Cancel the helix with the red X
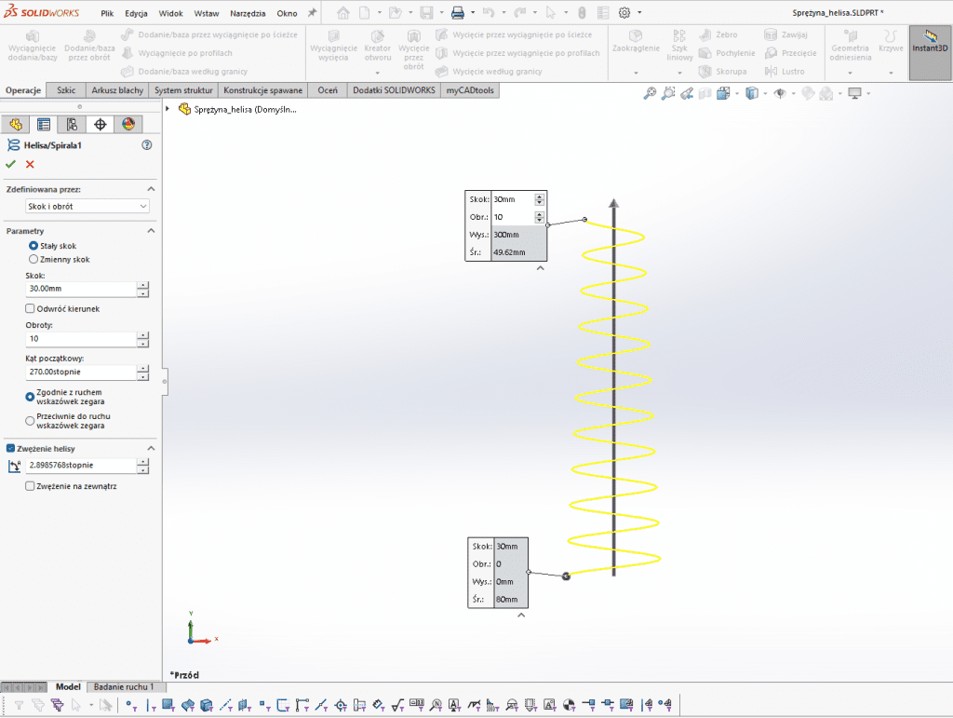This screenshot has width=953, height=718. pyautogui.click(x=30, y=164)
